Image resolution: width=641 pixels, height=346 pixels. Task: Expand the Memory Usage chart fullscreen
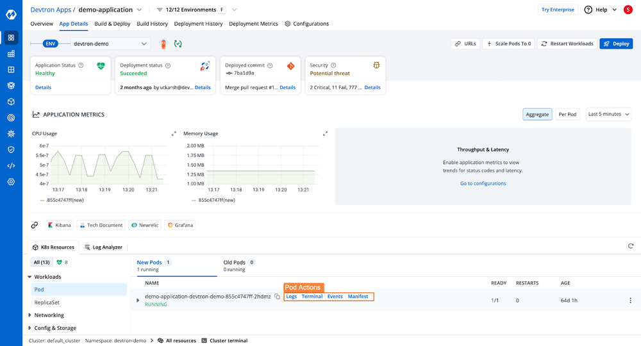coord(326,134)
